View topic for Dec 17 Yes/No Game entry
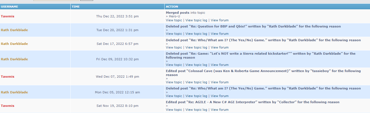Screen dimensions: 370x113 pos(174,47)
